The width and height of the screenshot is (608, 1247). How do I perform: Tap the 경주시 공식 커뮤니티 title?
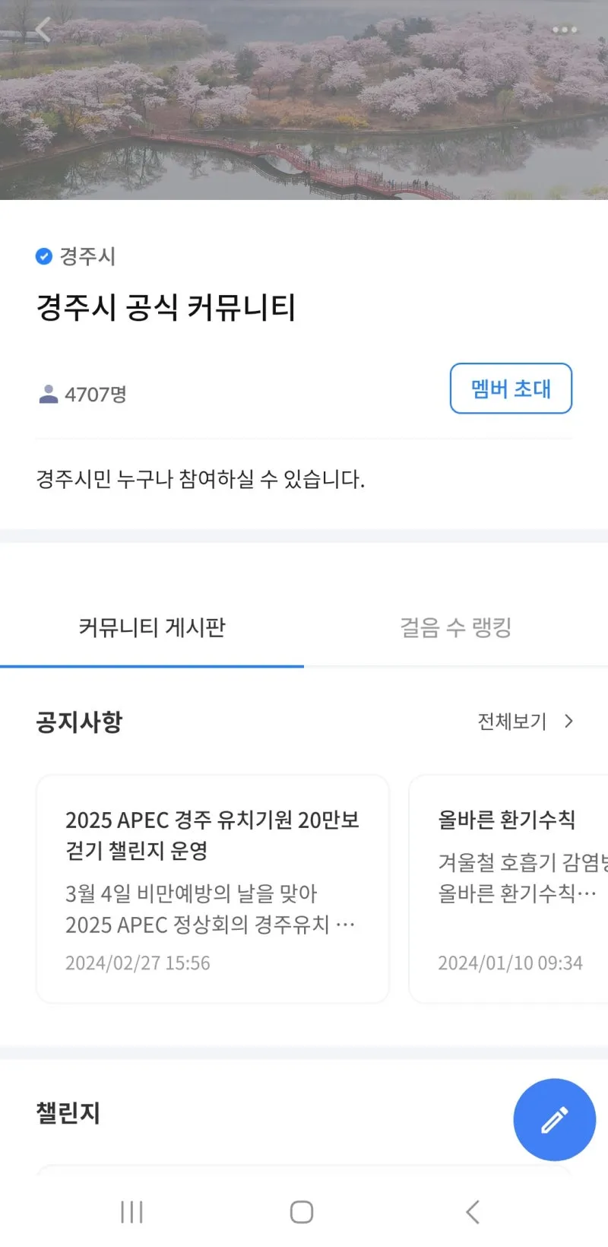pyautogui.click(x=166, y=307)
